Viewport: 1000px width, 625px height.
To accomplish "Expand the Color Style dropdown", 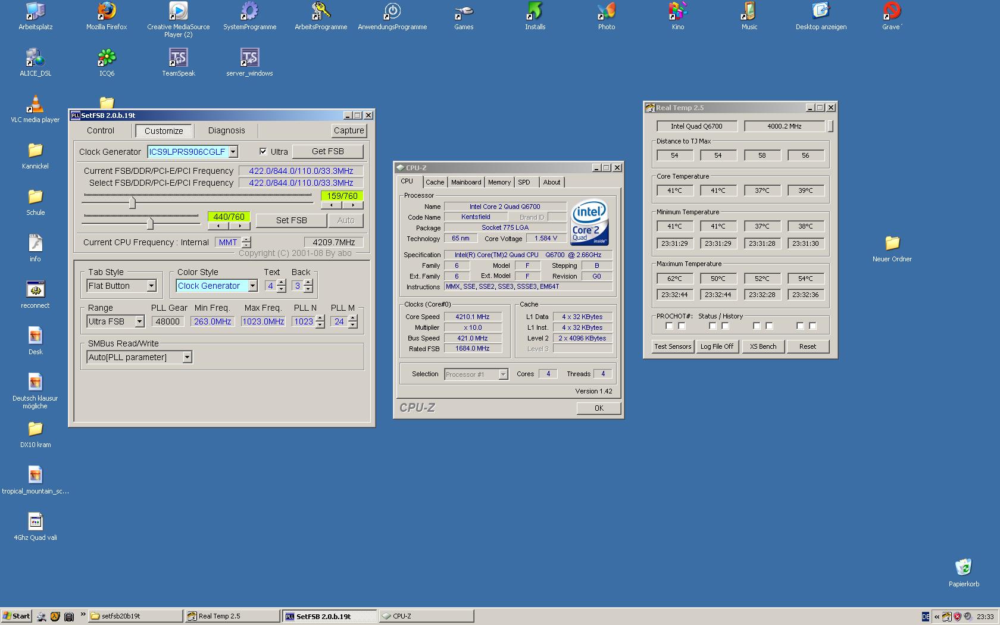I will [x=252, y=286].
